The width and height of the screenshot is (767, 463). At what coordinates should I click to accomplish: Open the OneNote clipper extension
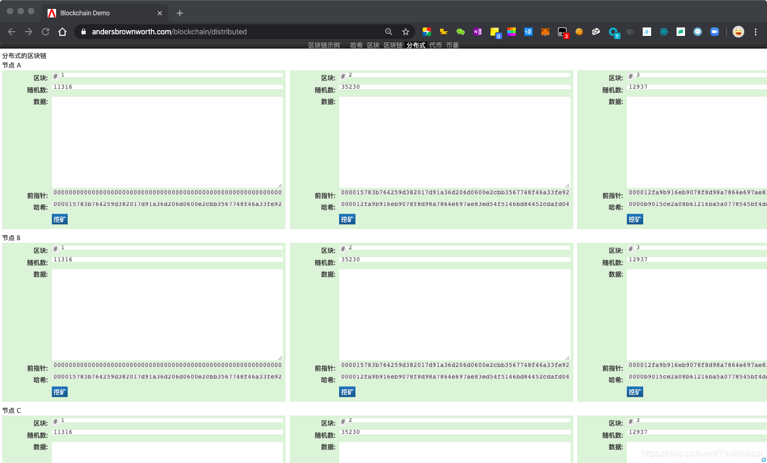478,32
